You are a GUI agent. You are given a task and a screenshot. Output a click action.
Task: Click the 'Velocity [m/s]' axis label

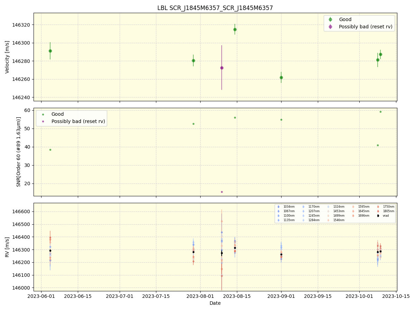pyautogui.click(x=7, y=57)
